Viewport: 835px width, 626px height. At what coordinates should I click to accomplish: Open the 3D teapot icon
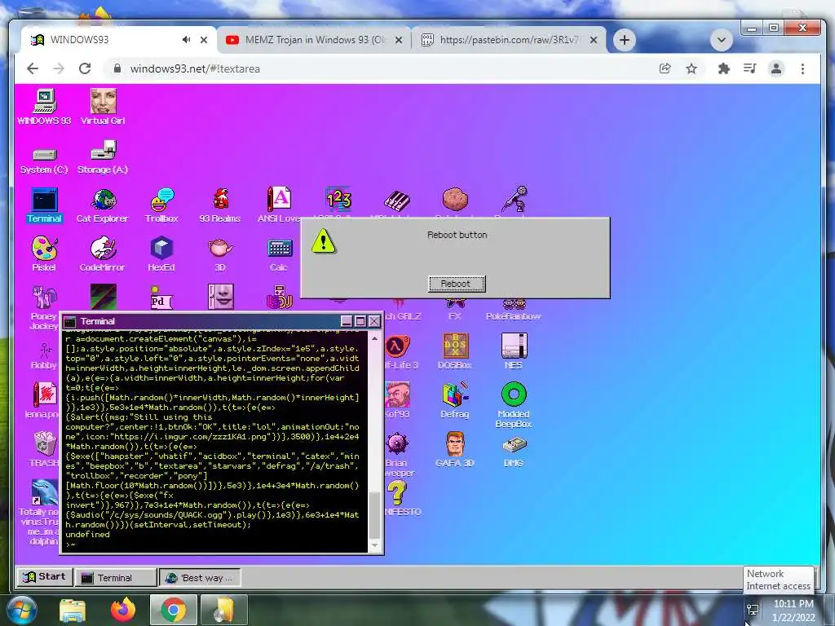tap(220, 254)
